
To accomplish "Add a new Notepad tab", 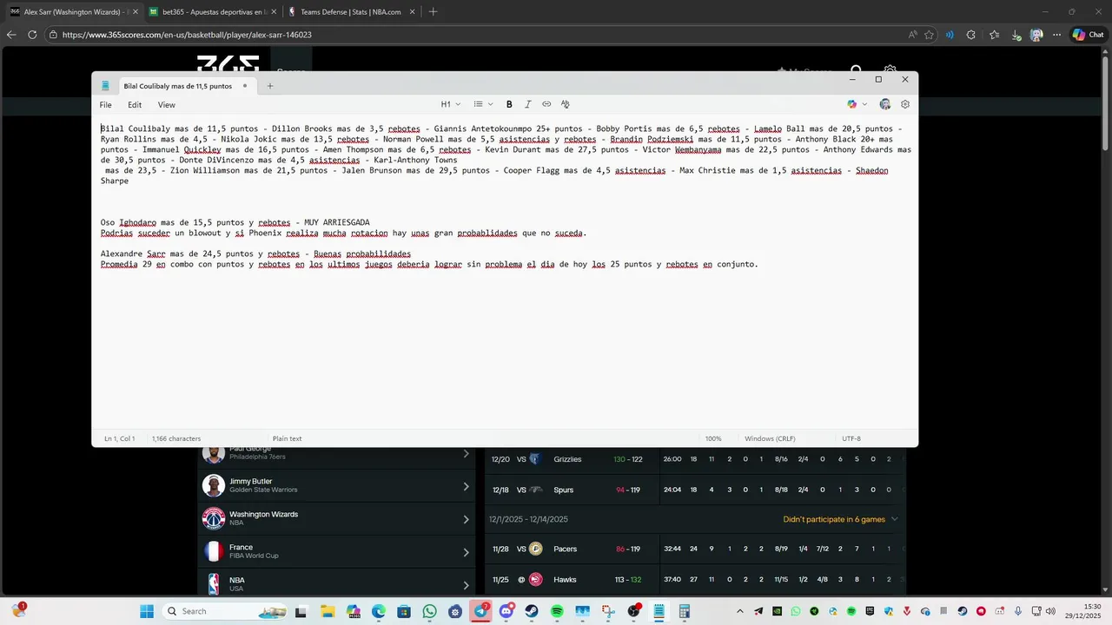I will [x=270, y=86].
